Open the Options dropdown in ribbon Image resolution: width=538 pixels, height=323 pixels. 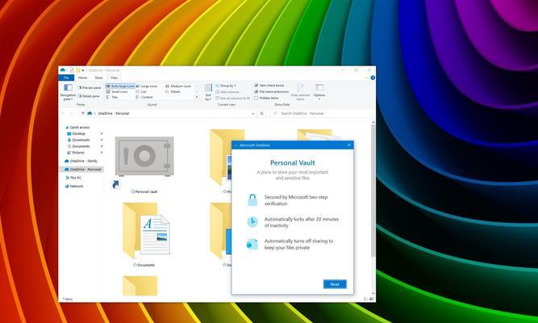[x=319, y=92]
